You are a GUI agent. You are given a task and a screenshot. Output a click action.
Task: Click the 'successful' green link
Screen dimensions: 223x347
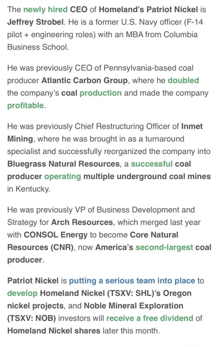(x=151, y=164)
